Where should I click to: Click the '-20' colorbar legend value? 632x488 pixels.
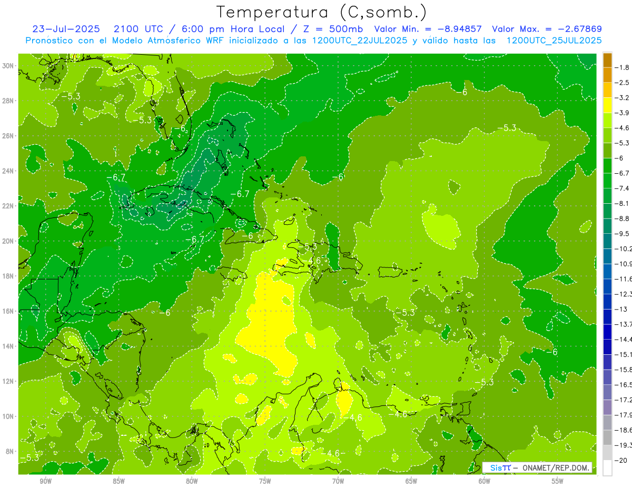pos(621,460)
